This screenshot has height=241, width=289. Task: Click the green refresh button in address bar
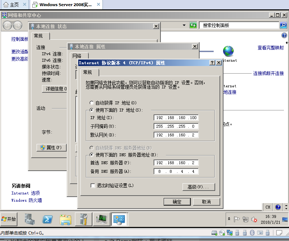pyautogui.click(x=193, y=25)
